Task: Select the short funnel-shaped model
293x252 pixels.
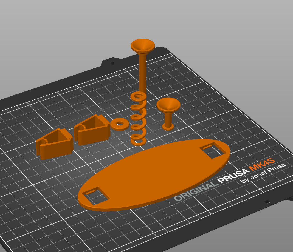Action: click(168, 114)
